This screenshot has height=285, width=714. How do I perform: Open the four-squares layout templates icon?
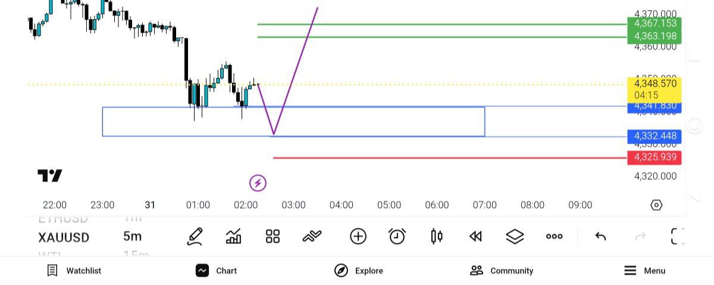pyautogui.click(x=273, y=236)
